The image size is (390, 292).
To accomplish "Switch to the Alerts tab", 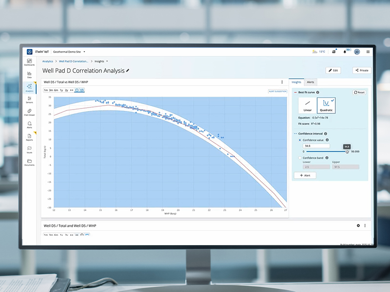I will point(311,82).
